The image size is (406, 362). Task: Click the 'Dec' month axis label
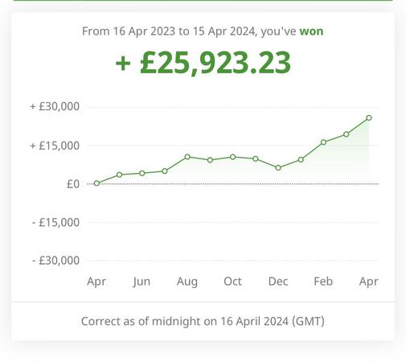pyautogui.click(x=278, y=282)
